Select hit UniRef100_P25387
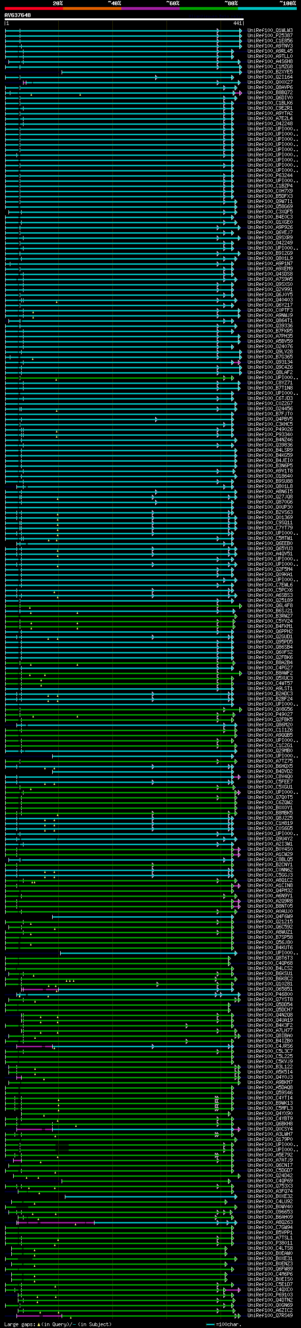Image resolution: width=301 pixels, height=1328 pixels. coord(270,36)
